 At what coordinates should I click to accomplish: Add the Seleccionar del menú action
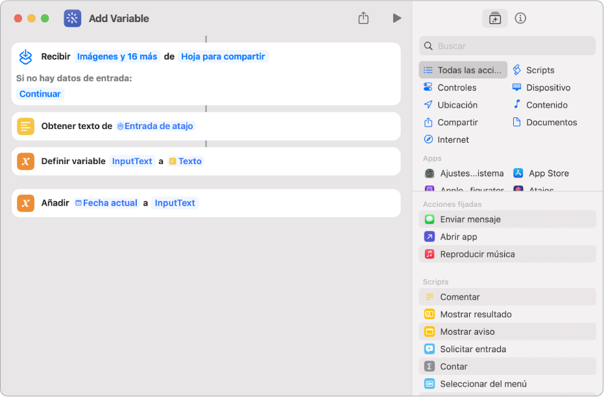[507, 384]
